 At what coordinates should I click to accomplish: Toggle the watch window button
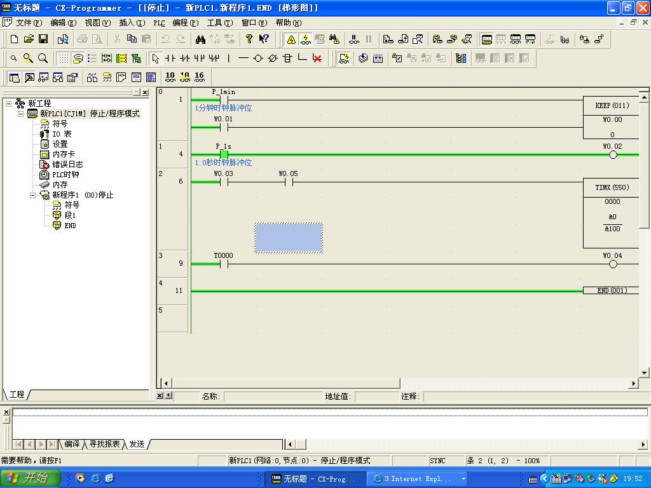44,78
